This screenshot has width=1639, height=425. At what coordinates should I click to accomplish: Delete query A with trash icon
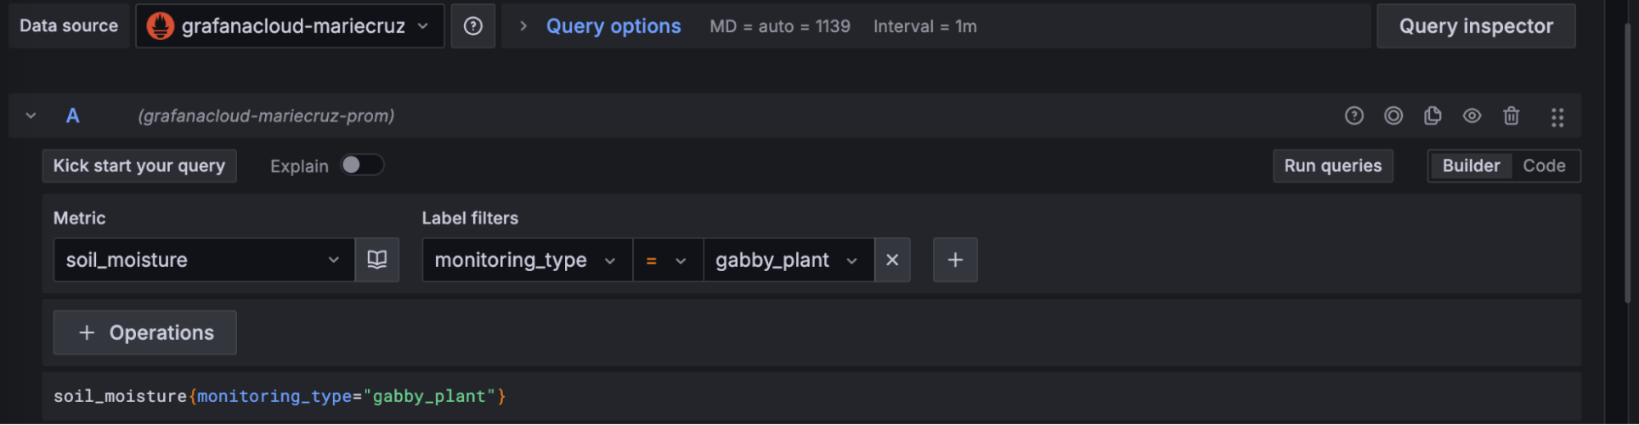pos(1511,116)
